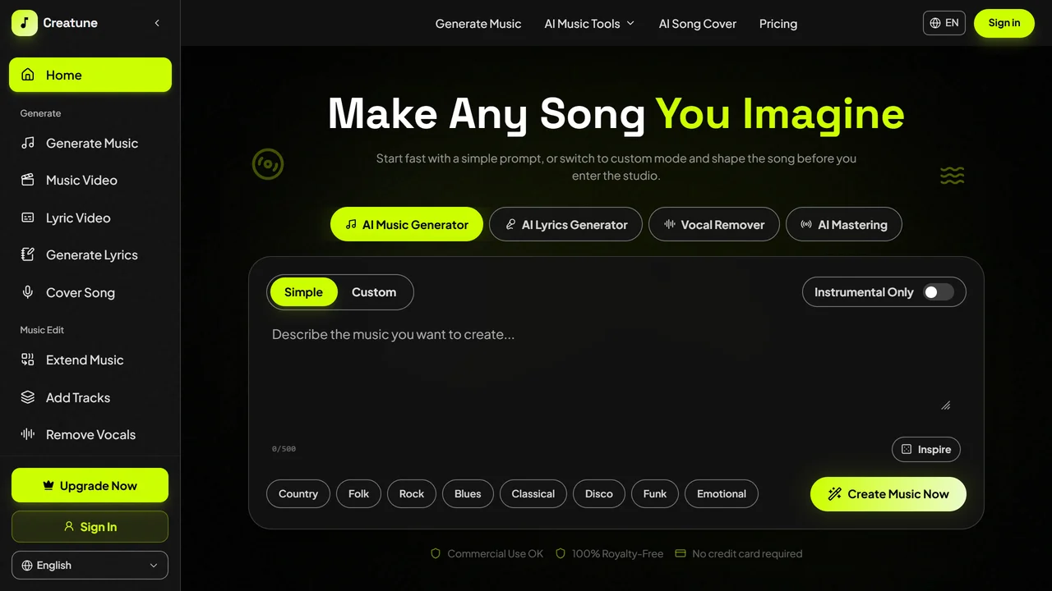Viewport: 1052px width, 591px height.
Task: Click Create Music Now
Action: (888, 494)
